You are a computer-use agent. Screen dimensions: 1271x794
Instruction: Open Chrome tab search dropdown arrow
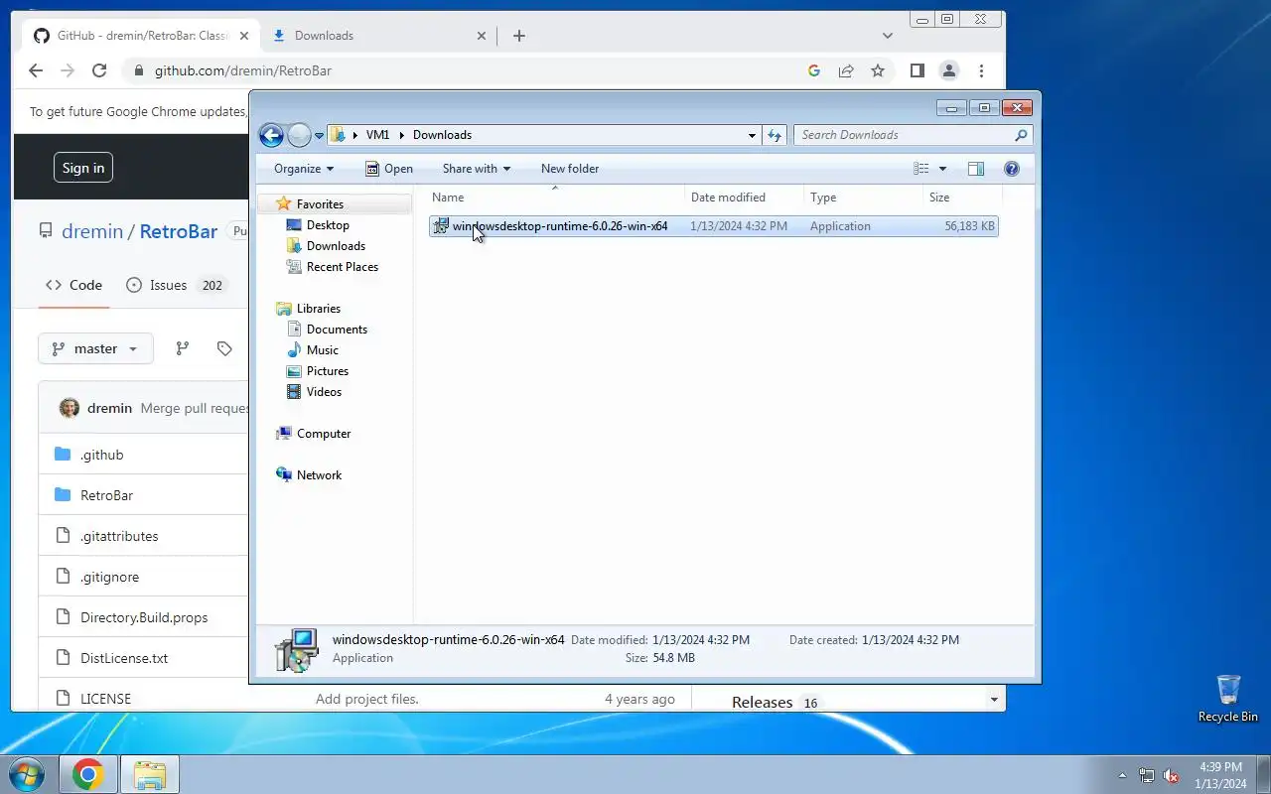[887, 36]
